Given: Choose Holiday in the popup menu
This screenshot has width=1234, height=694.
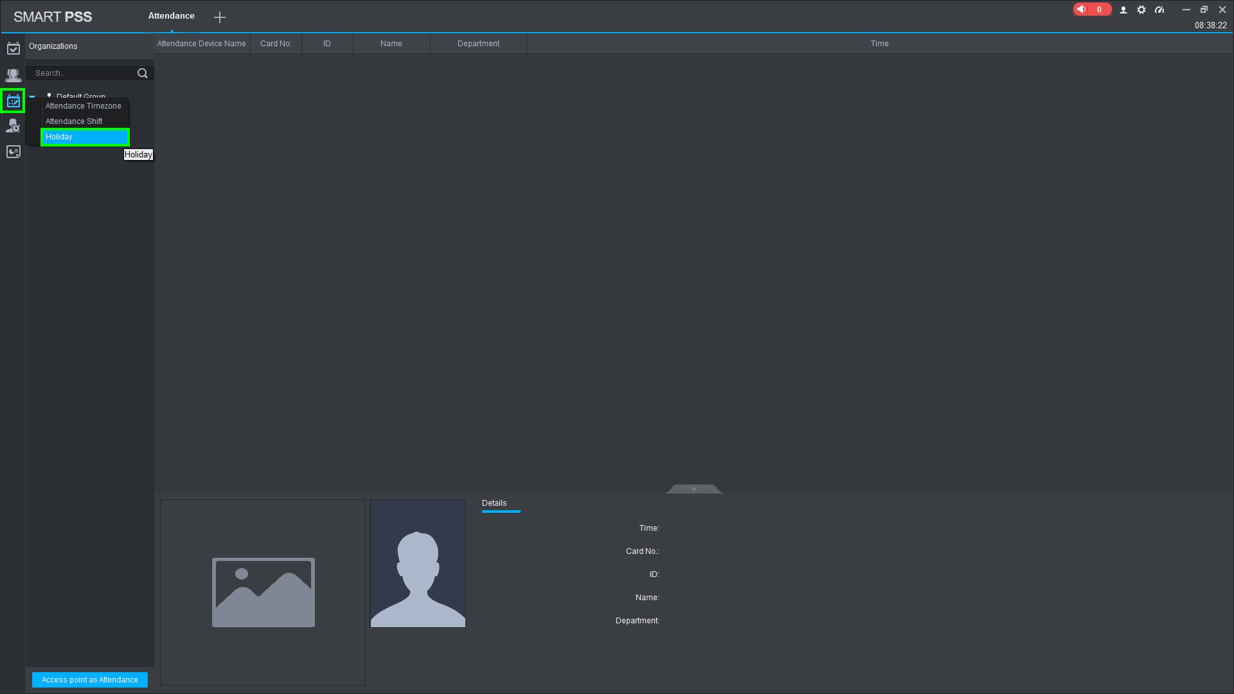Looking at the screenshot, I should click(x=84, y=137).
